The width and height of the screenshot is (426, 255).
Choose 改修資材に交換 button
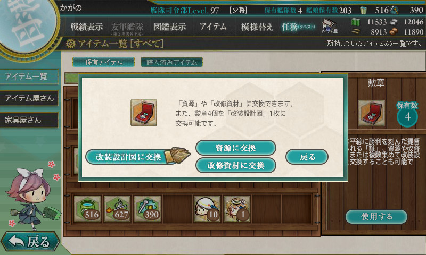click(x=236, y=165)
